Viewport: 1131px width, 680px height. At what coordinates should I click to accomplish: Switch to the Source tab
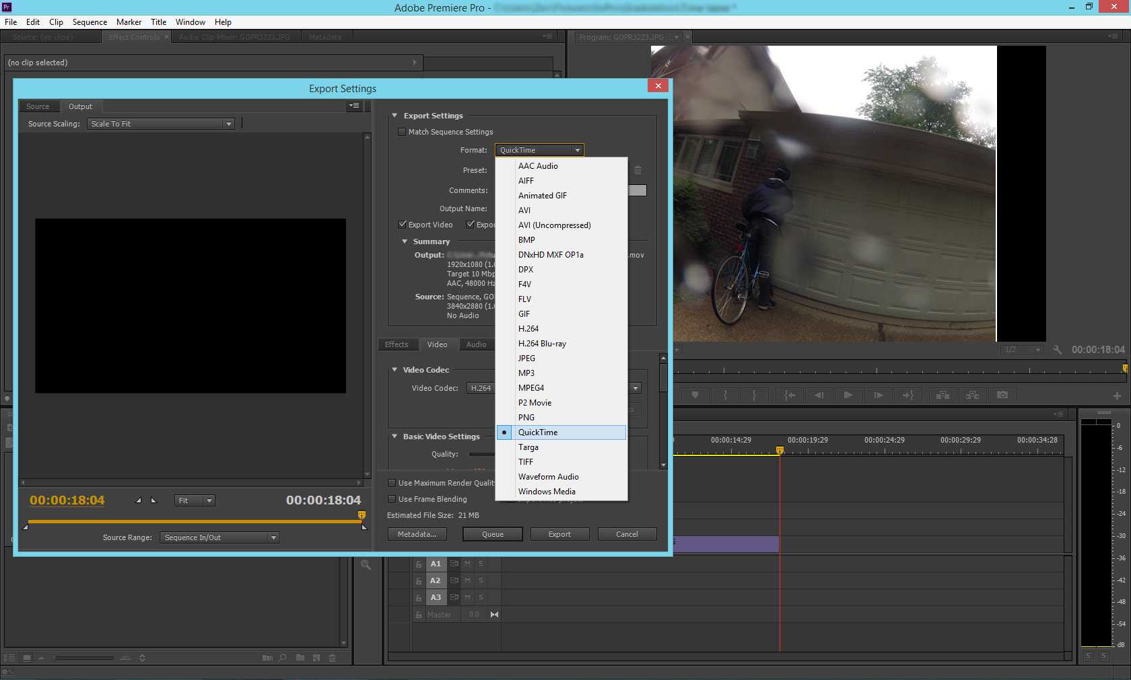pos(38,106)
